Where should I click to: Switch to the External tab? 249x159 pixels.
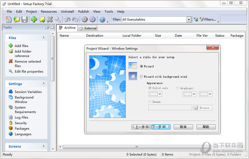tap(88, 28)
